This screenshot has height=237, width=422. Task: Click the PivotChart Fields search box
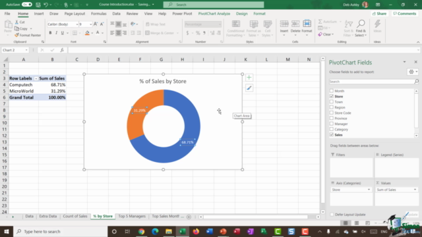[374, 82]
